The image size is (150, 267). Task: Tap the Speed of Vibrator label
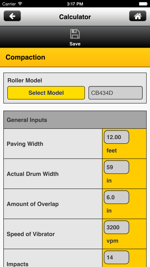[31, 234]
